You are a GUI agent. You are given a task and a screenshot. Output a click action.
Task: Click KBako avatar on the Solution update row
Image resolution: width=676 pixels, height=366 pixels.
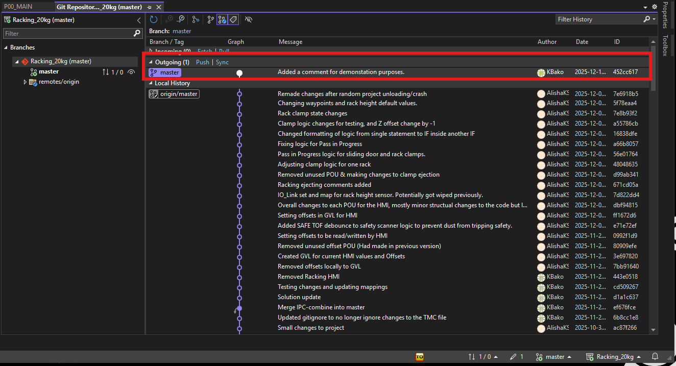[541, 297]
